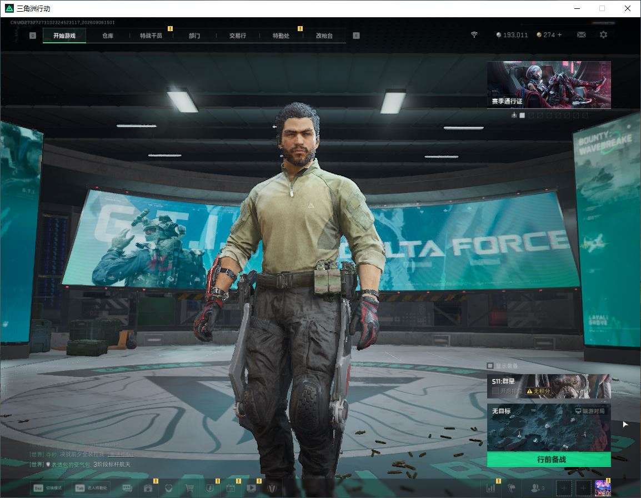Click the left tab navigation key icon
The width and height of the screenshot is (641, 498).
[x=33, y=36]
